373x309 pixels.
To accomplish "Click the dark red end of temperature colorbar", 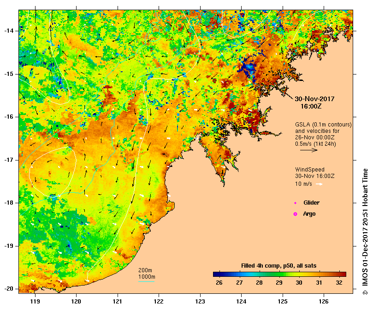I will pyautogui.click(x=343, y=275).
